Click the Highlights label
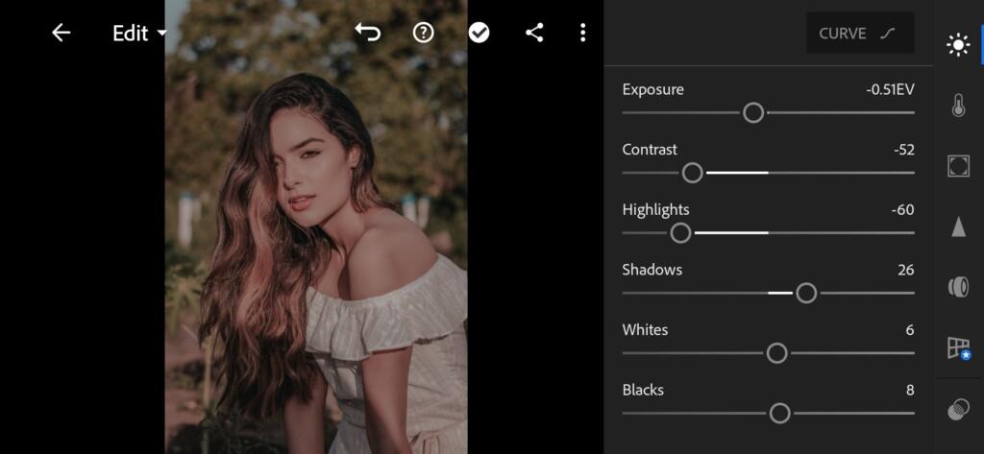 pos(655,210)
